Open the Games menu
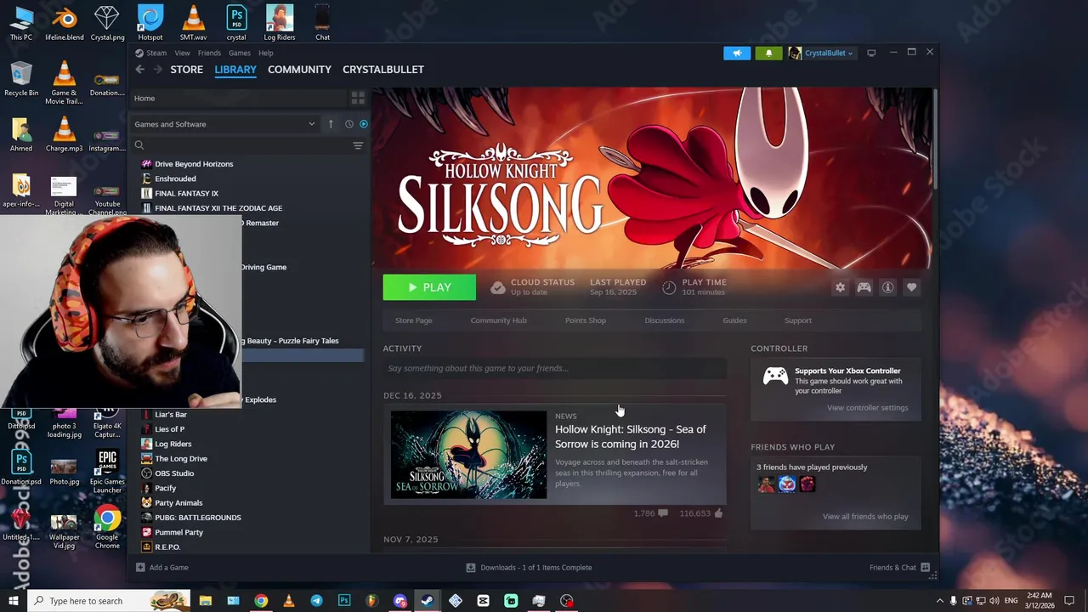Screen dimensions: 1088x612 [240, 53]
